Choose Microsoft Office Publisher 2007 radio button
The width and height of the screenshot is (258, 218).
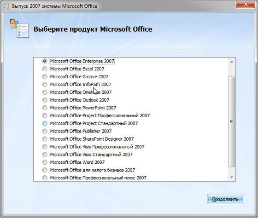(45, 131)
